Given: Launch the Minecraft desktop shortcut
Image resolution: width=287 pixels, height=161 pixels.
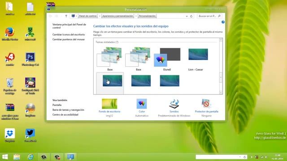Looking at the screenshot, I should (x=30, y=34).
